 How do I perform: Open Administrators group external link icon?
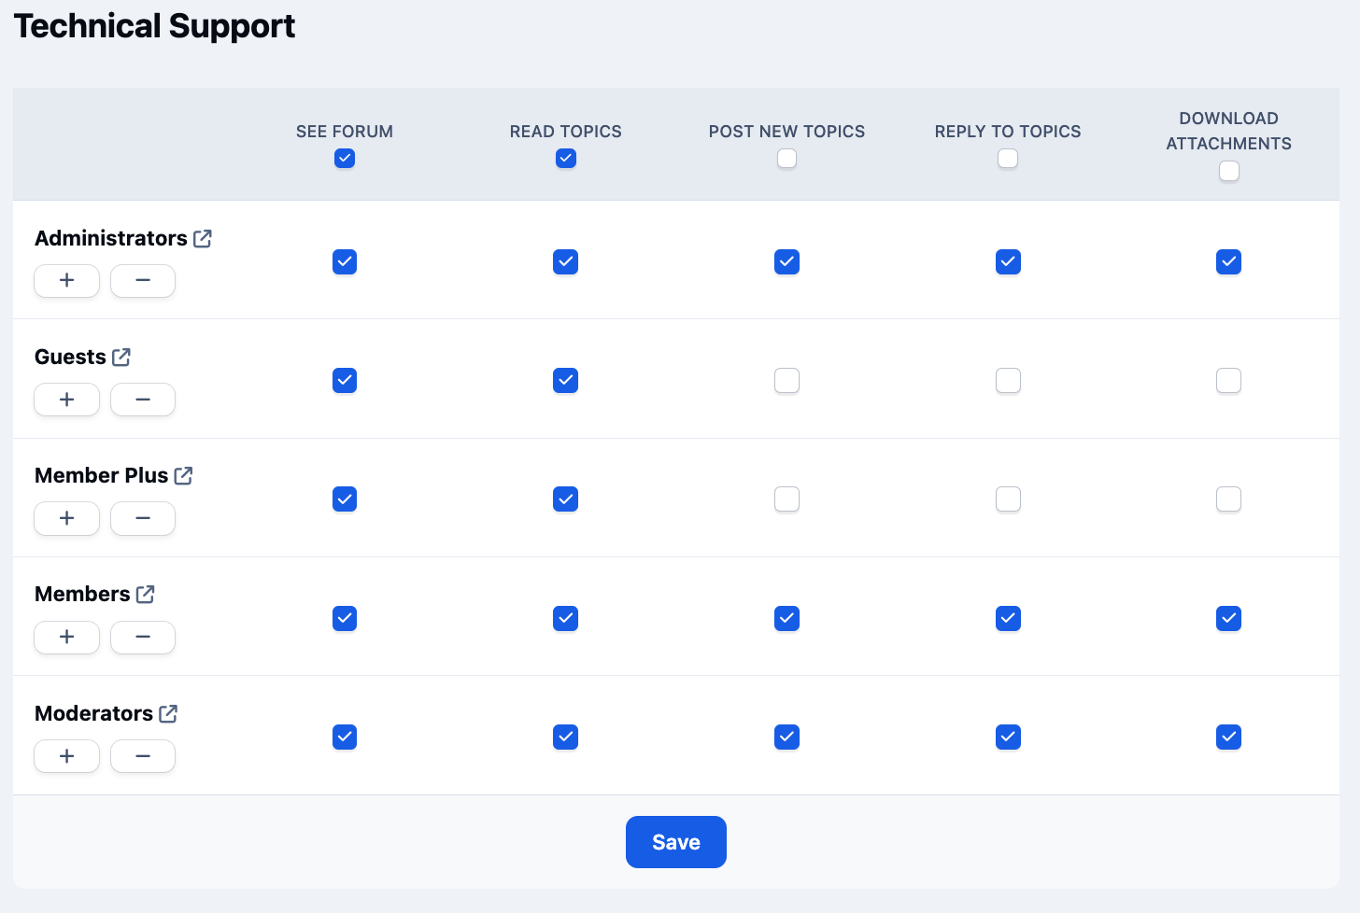(203, 239)
